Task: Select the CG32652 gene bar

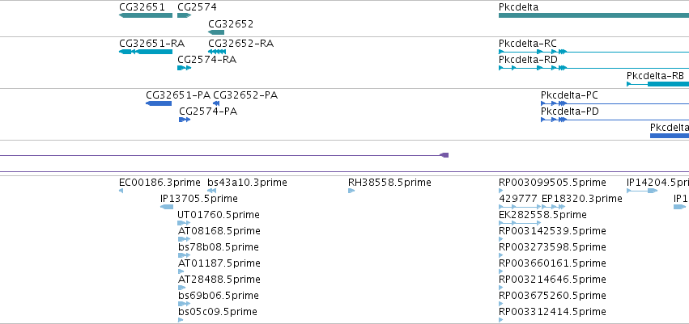Action: (216, 32)
